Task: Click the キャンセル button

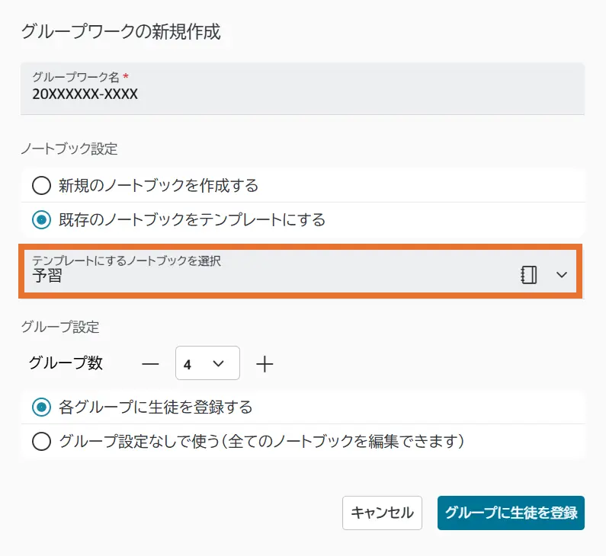Action: coord(382,513)
